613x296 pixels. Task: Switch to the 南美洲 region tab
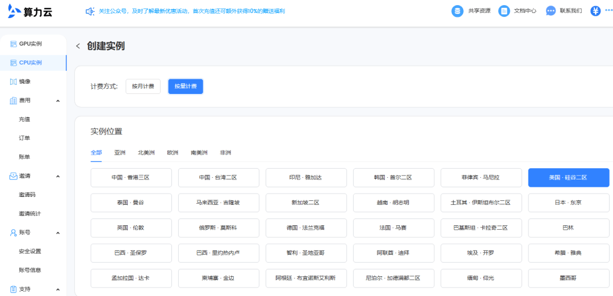[199, 152]
